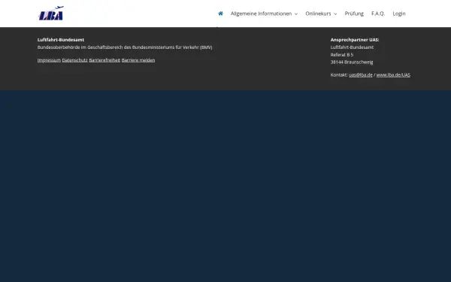The image size is (451, 282).
Task: Select the Ansprechpartner UAS: heading
Action: pyautogui.click(x=355, y=40)
